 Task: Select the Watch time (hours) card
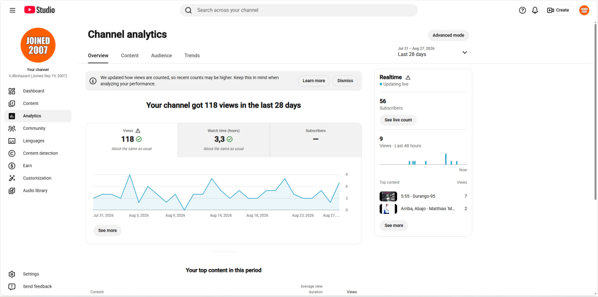224,140
